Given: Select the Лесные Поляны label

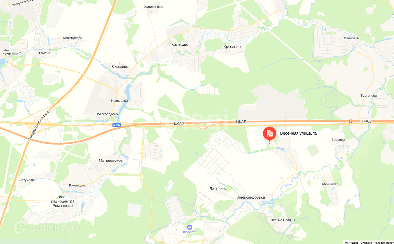Looking at the screenshot, I should click(x=283, y=220).
